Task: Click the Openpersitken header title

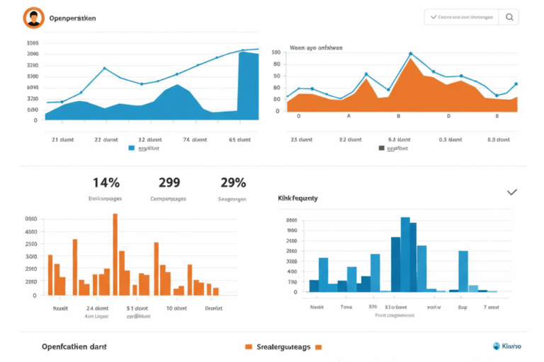Action: [x=72, y=18]
